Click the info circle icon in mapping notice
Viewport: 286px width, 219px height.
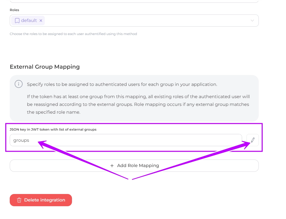[x=19, y=84]
